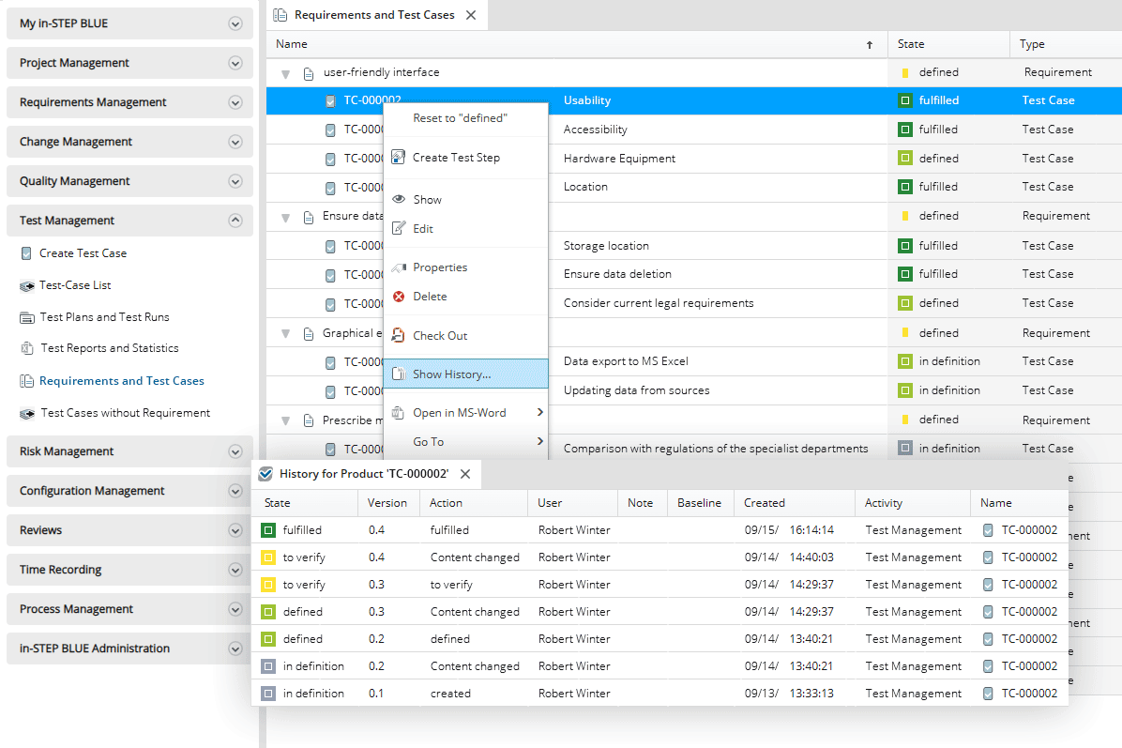1122x748 pixels.
Task: Close the History for Product tab
Action: 464,474
